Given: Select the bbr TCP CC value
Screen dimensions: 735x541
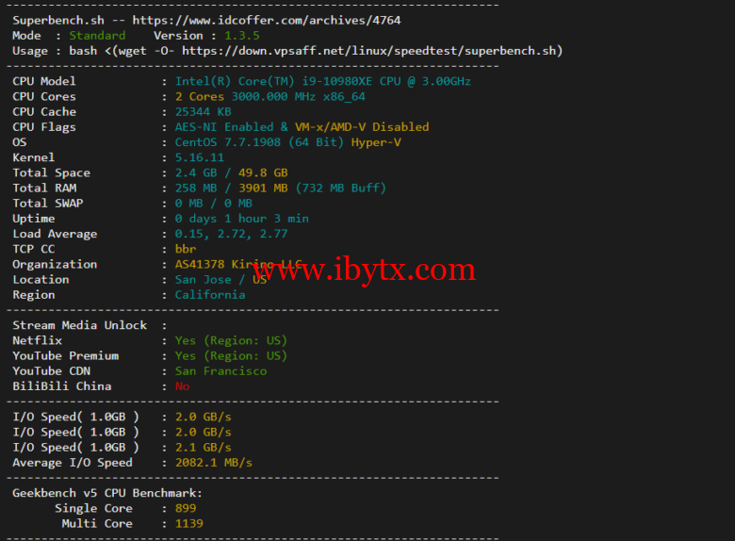Looking at the screenshot, I should (186, 249).
